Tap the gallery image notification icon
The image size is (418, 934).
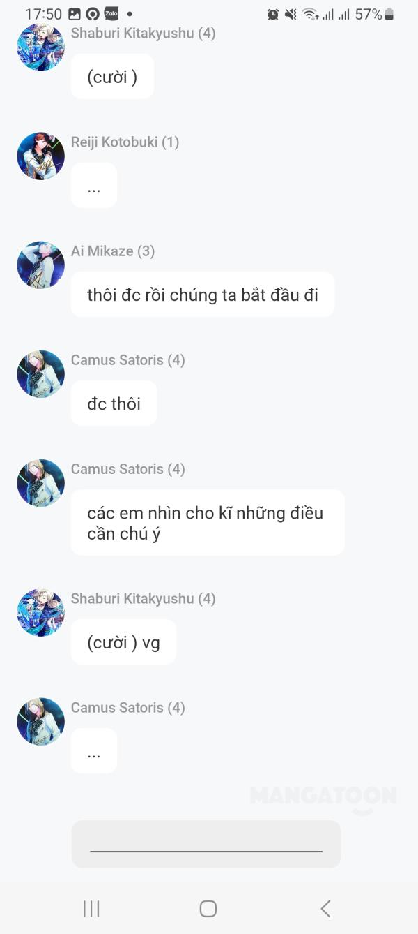click(x=75, y=14)
